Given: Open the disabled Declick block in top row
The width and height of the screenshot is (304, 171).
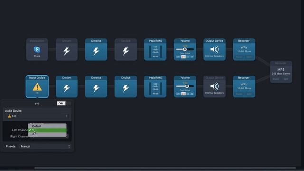Looking at the screenshot, I should pyautogui.click(x=125, y=49).
